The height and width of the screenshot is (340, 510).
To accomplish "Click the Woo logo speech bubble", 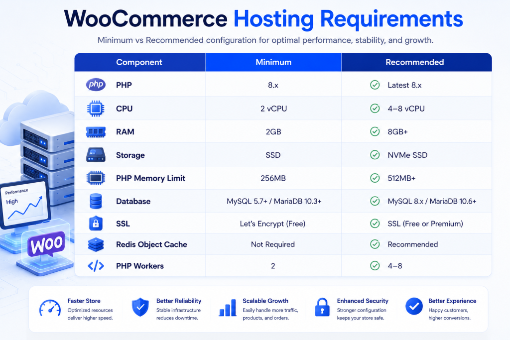I will tap(46, 244).
